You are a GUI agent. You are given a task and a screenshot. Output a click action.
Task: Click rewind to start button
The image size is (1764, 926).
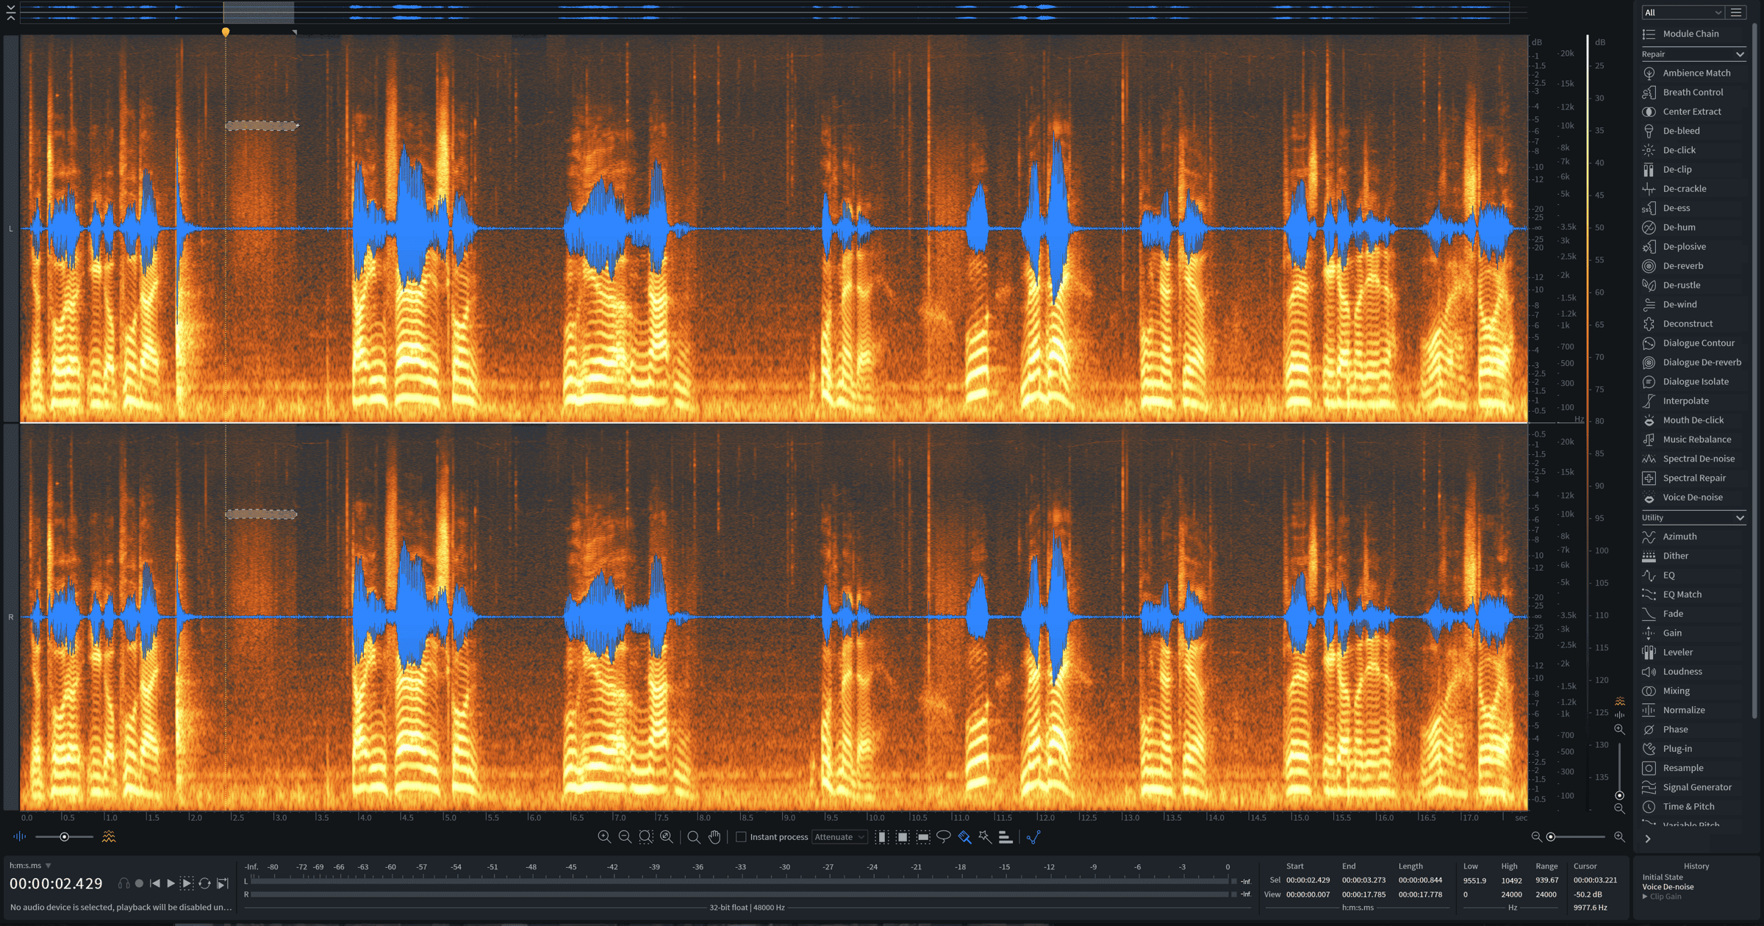[155, 883]
